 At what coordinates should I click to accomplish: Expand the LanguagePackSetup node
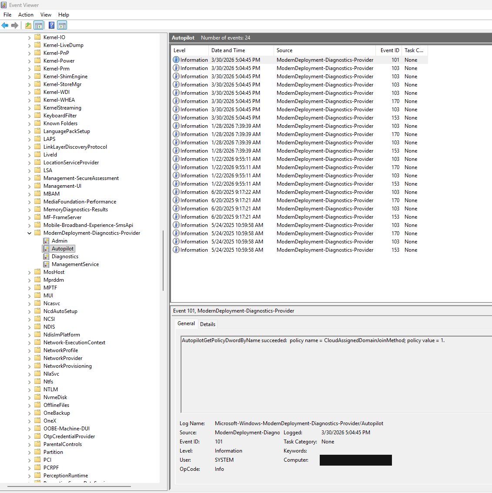[29, 131]
